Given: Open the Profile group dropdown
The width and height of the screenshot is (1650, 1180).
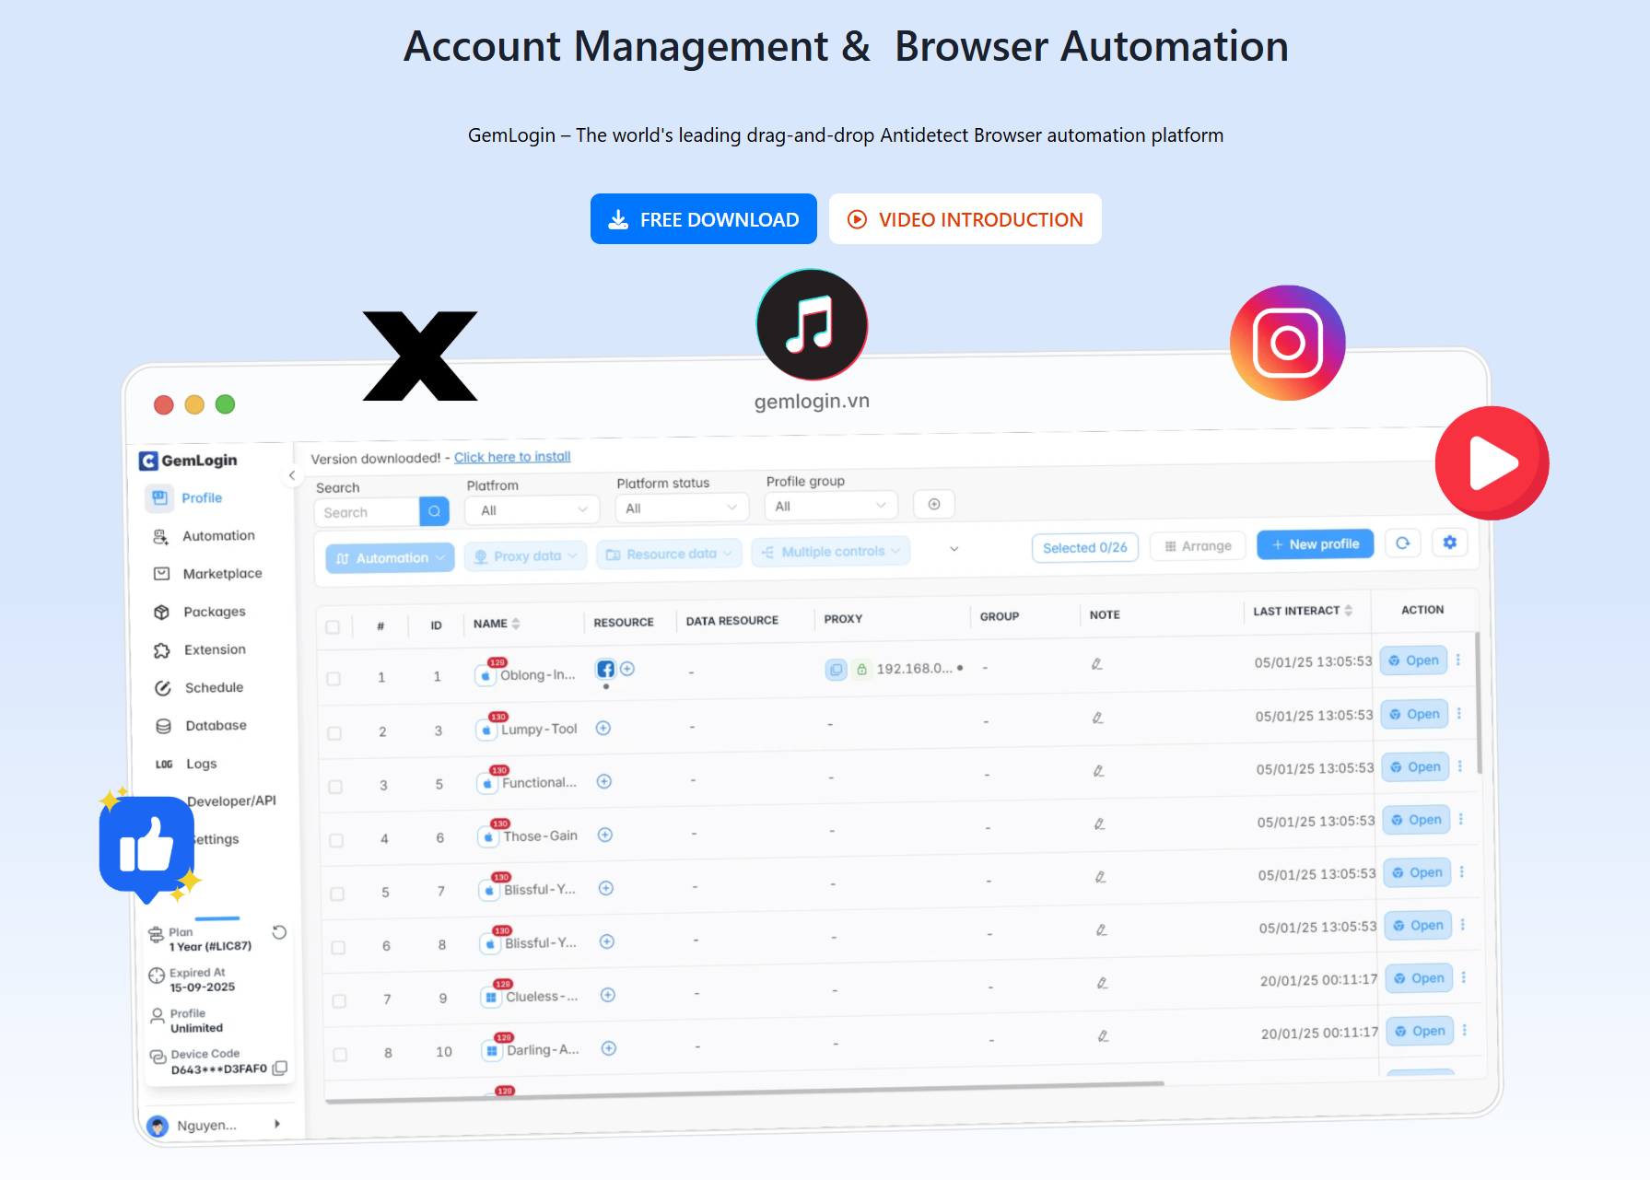Looking at the screenshot, I should (x=831, y=506).
